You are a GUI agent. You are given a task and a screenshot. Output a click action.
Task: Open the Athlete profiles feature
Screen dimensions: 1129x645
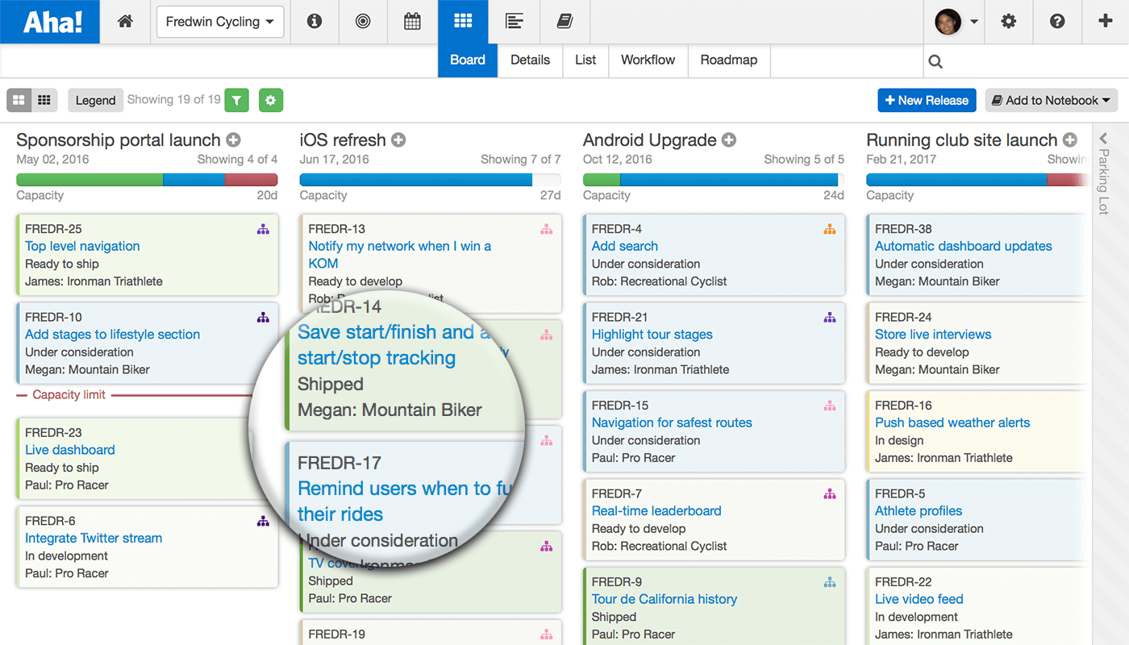click(919, 510)
